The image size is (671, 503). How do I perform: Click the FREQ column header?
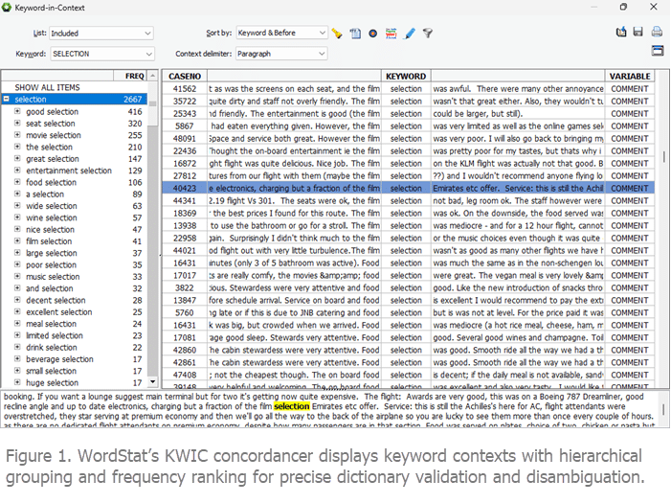click(x=130, y=76)
